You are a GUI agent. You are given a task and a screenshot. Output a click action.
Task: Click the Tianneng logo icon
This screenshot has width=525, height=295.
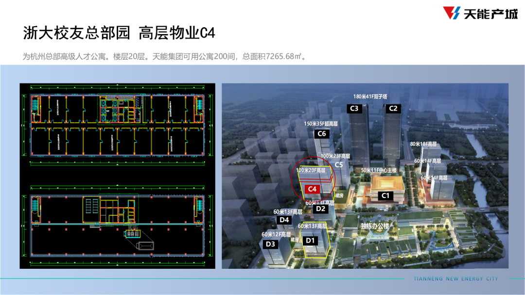[452, 14]
